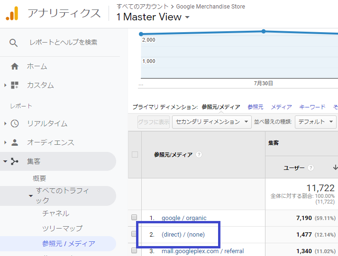Toggle the select-all checkbox in table header
This screenshot has width=338, height=256.
pos(135,155)
